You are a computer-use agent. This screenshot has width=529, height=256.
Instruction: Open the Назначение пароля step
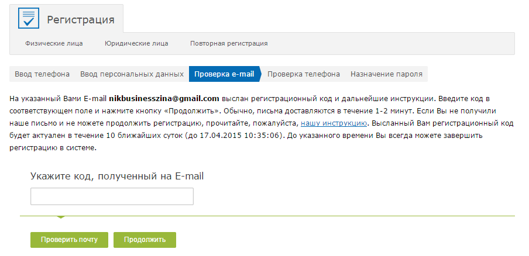pos(386,74)
